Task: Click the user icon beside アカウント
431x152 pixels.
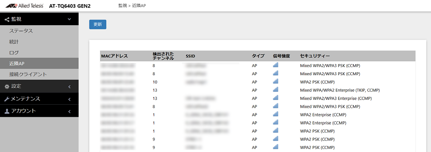Action: 7,111
